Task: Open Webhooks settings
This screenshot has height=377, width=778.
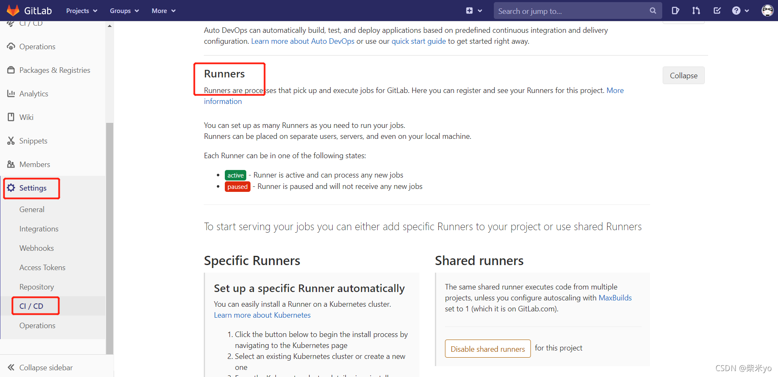Action: [x=37, y=248]
